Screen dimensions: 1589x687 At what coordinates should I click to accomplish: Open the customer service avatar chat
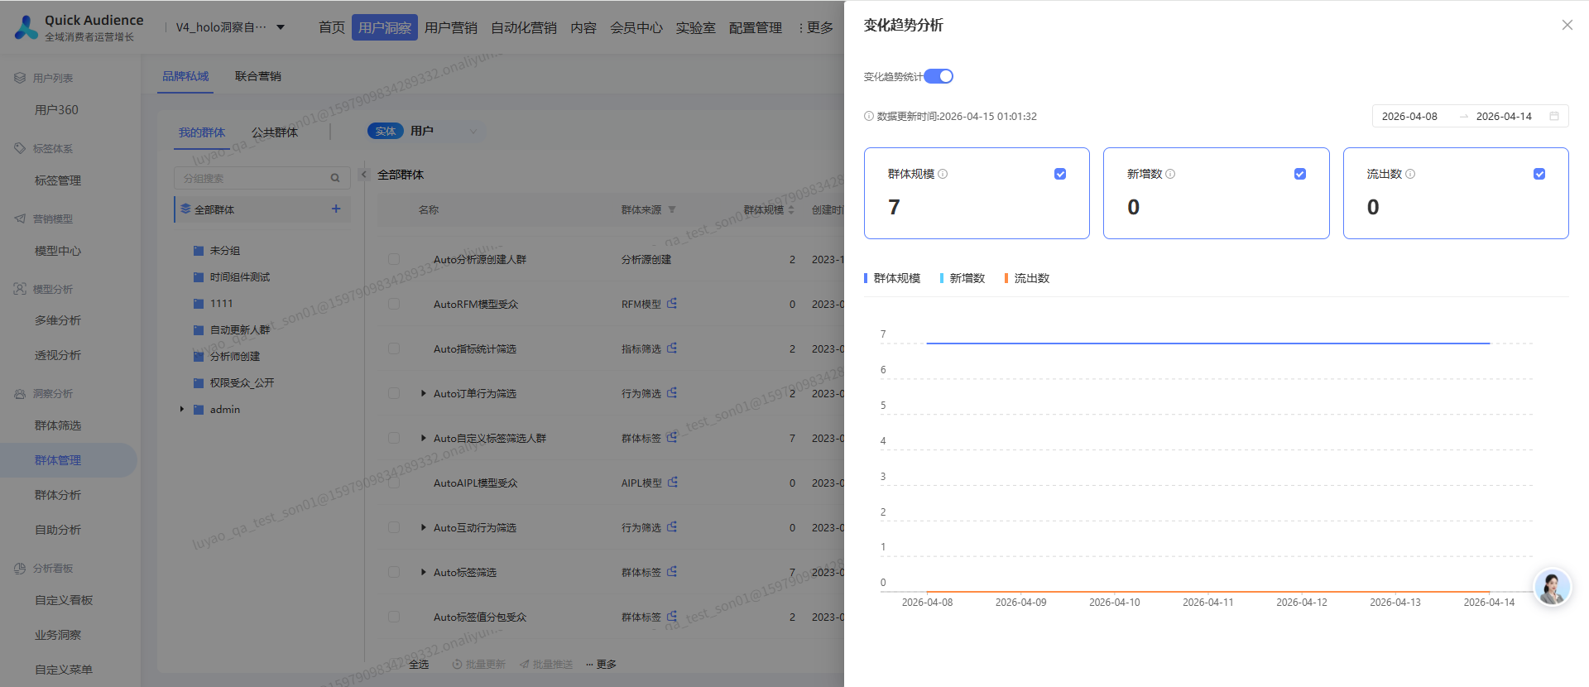(1552, 588)
